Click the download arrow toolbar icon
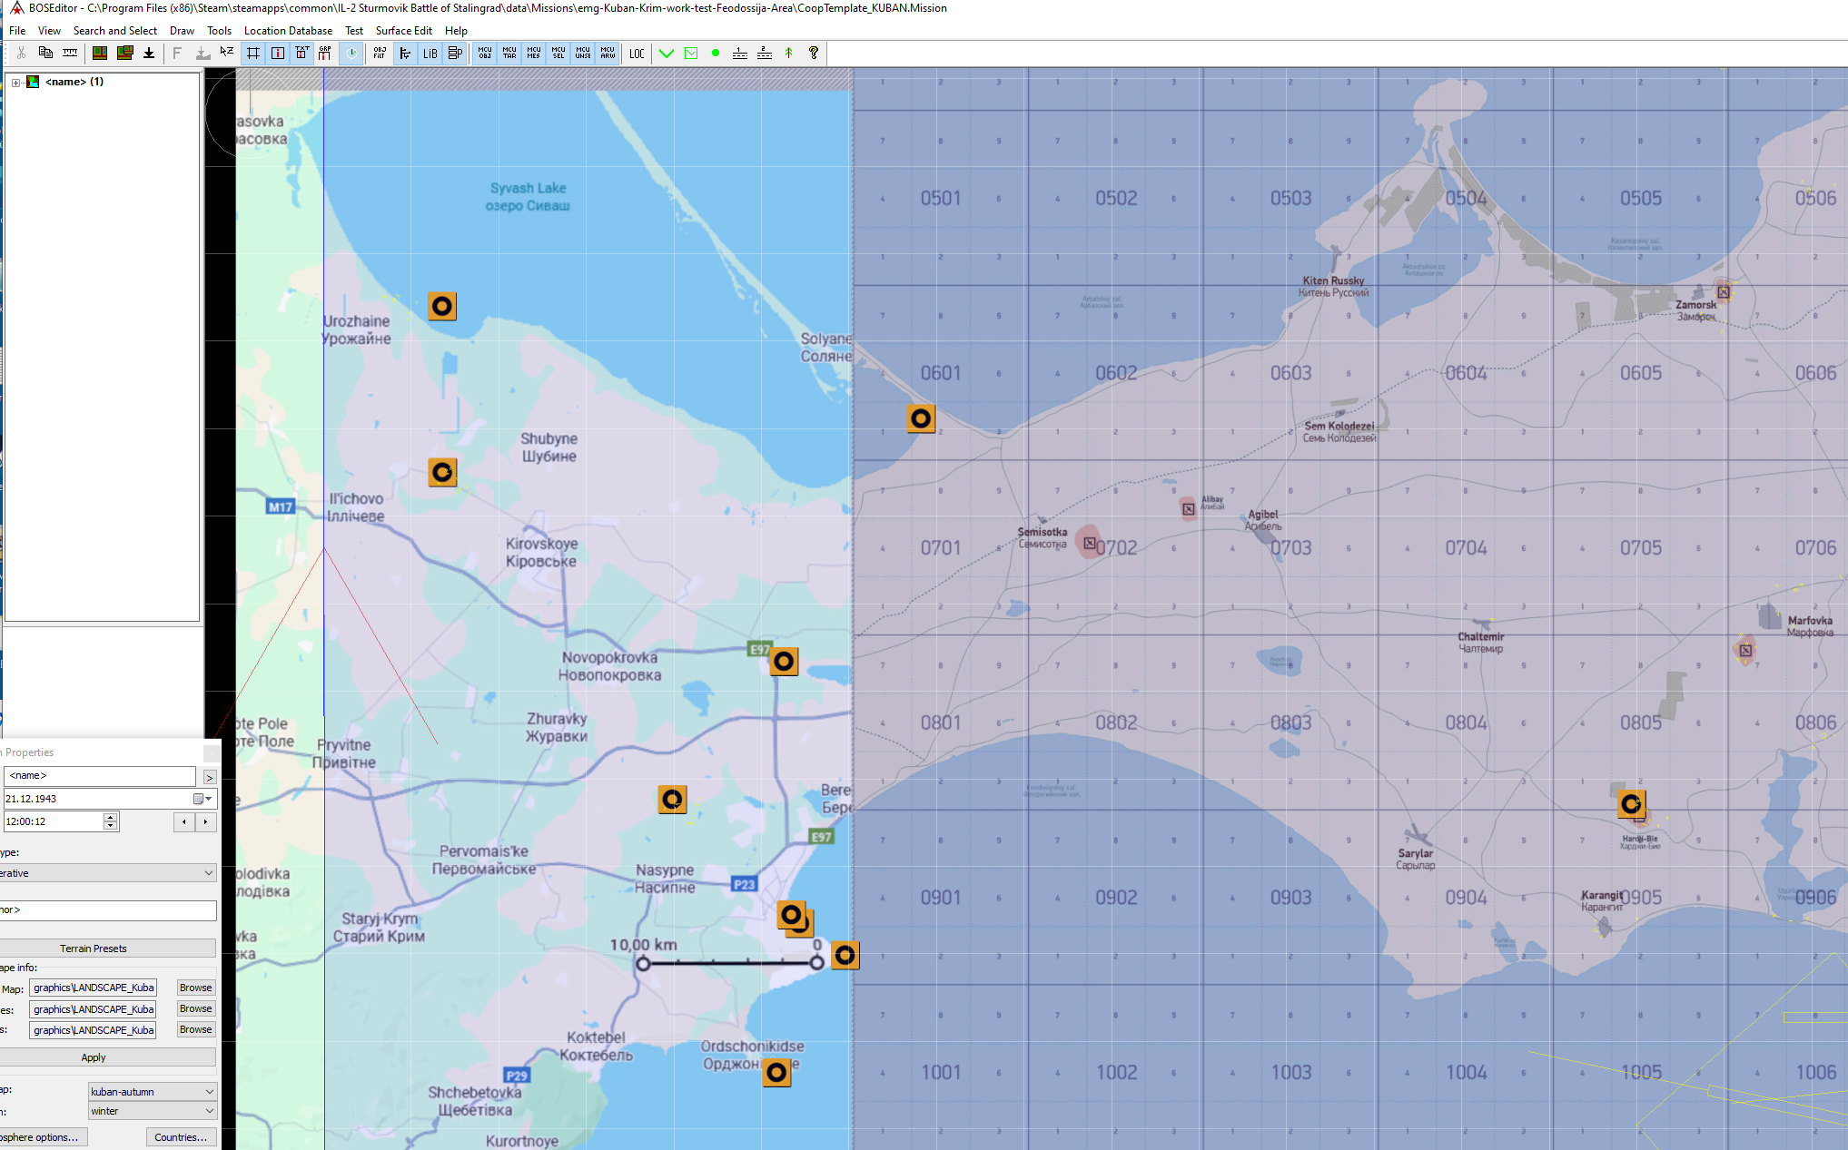This screenshot has height=1150, width=1848. (x=149, y=54)
